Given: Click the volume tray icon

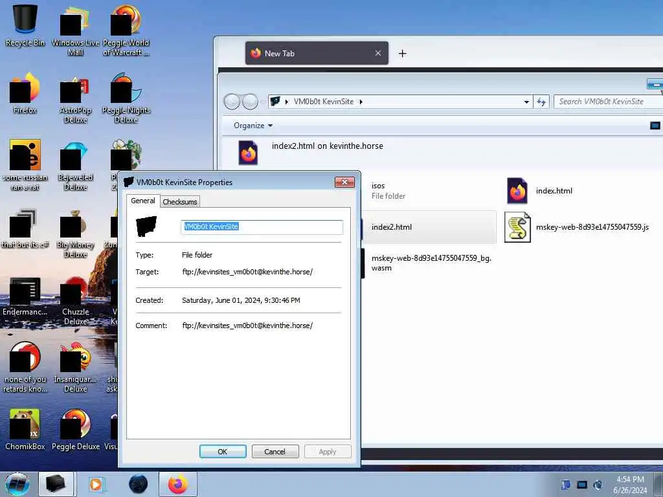Looking at the screenshot, I should coord(598,485).
